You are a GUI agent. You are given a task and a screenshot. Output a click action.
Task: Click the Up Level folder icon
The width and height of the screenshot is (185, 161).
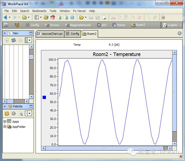24,17
